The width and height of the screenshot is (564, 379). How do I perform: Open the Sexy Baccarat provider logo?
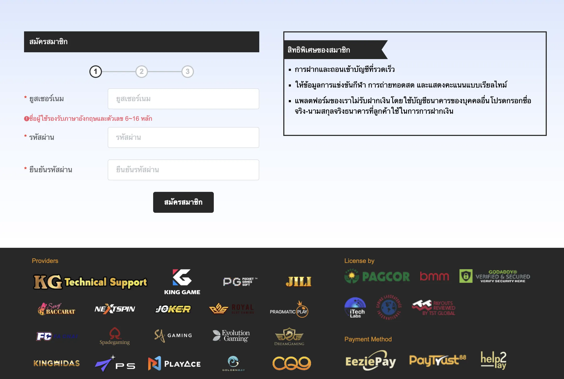(56, 309)
